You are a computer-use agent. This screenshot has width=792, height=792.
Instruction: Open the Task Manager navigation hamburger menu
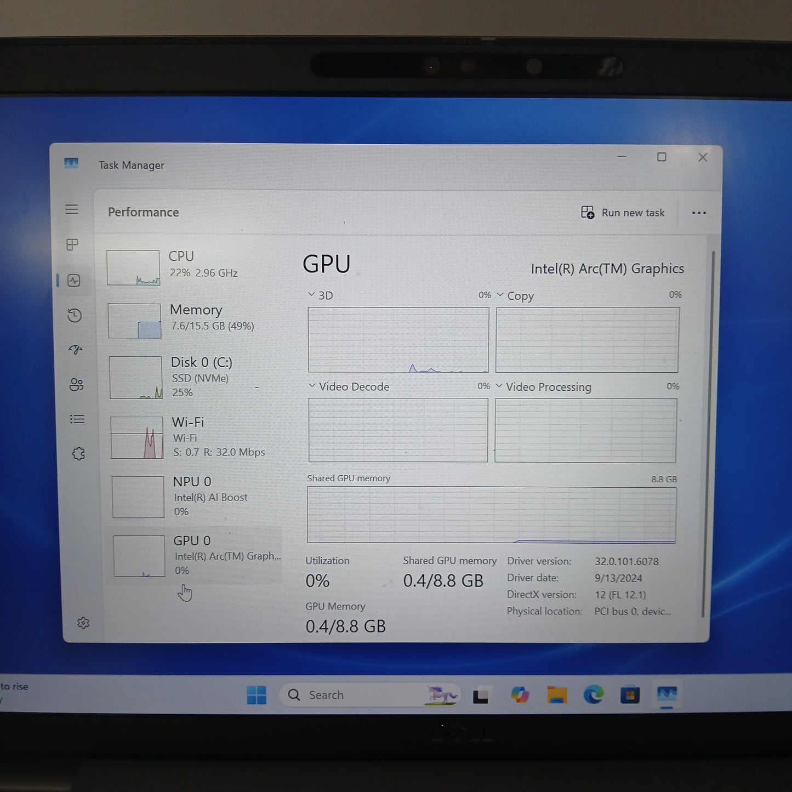71,209
